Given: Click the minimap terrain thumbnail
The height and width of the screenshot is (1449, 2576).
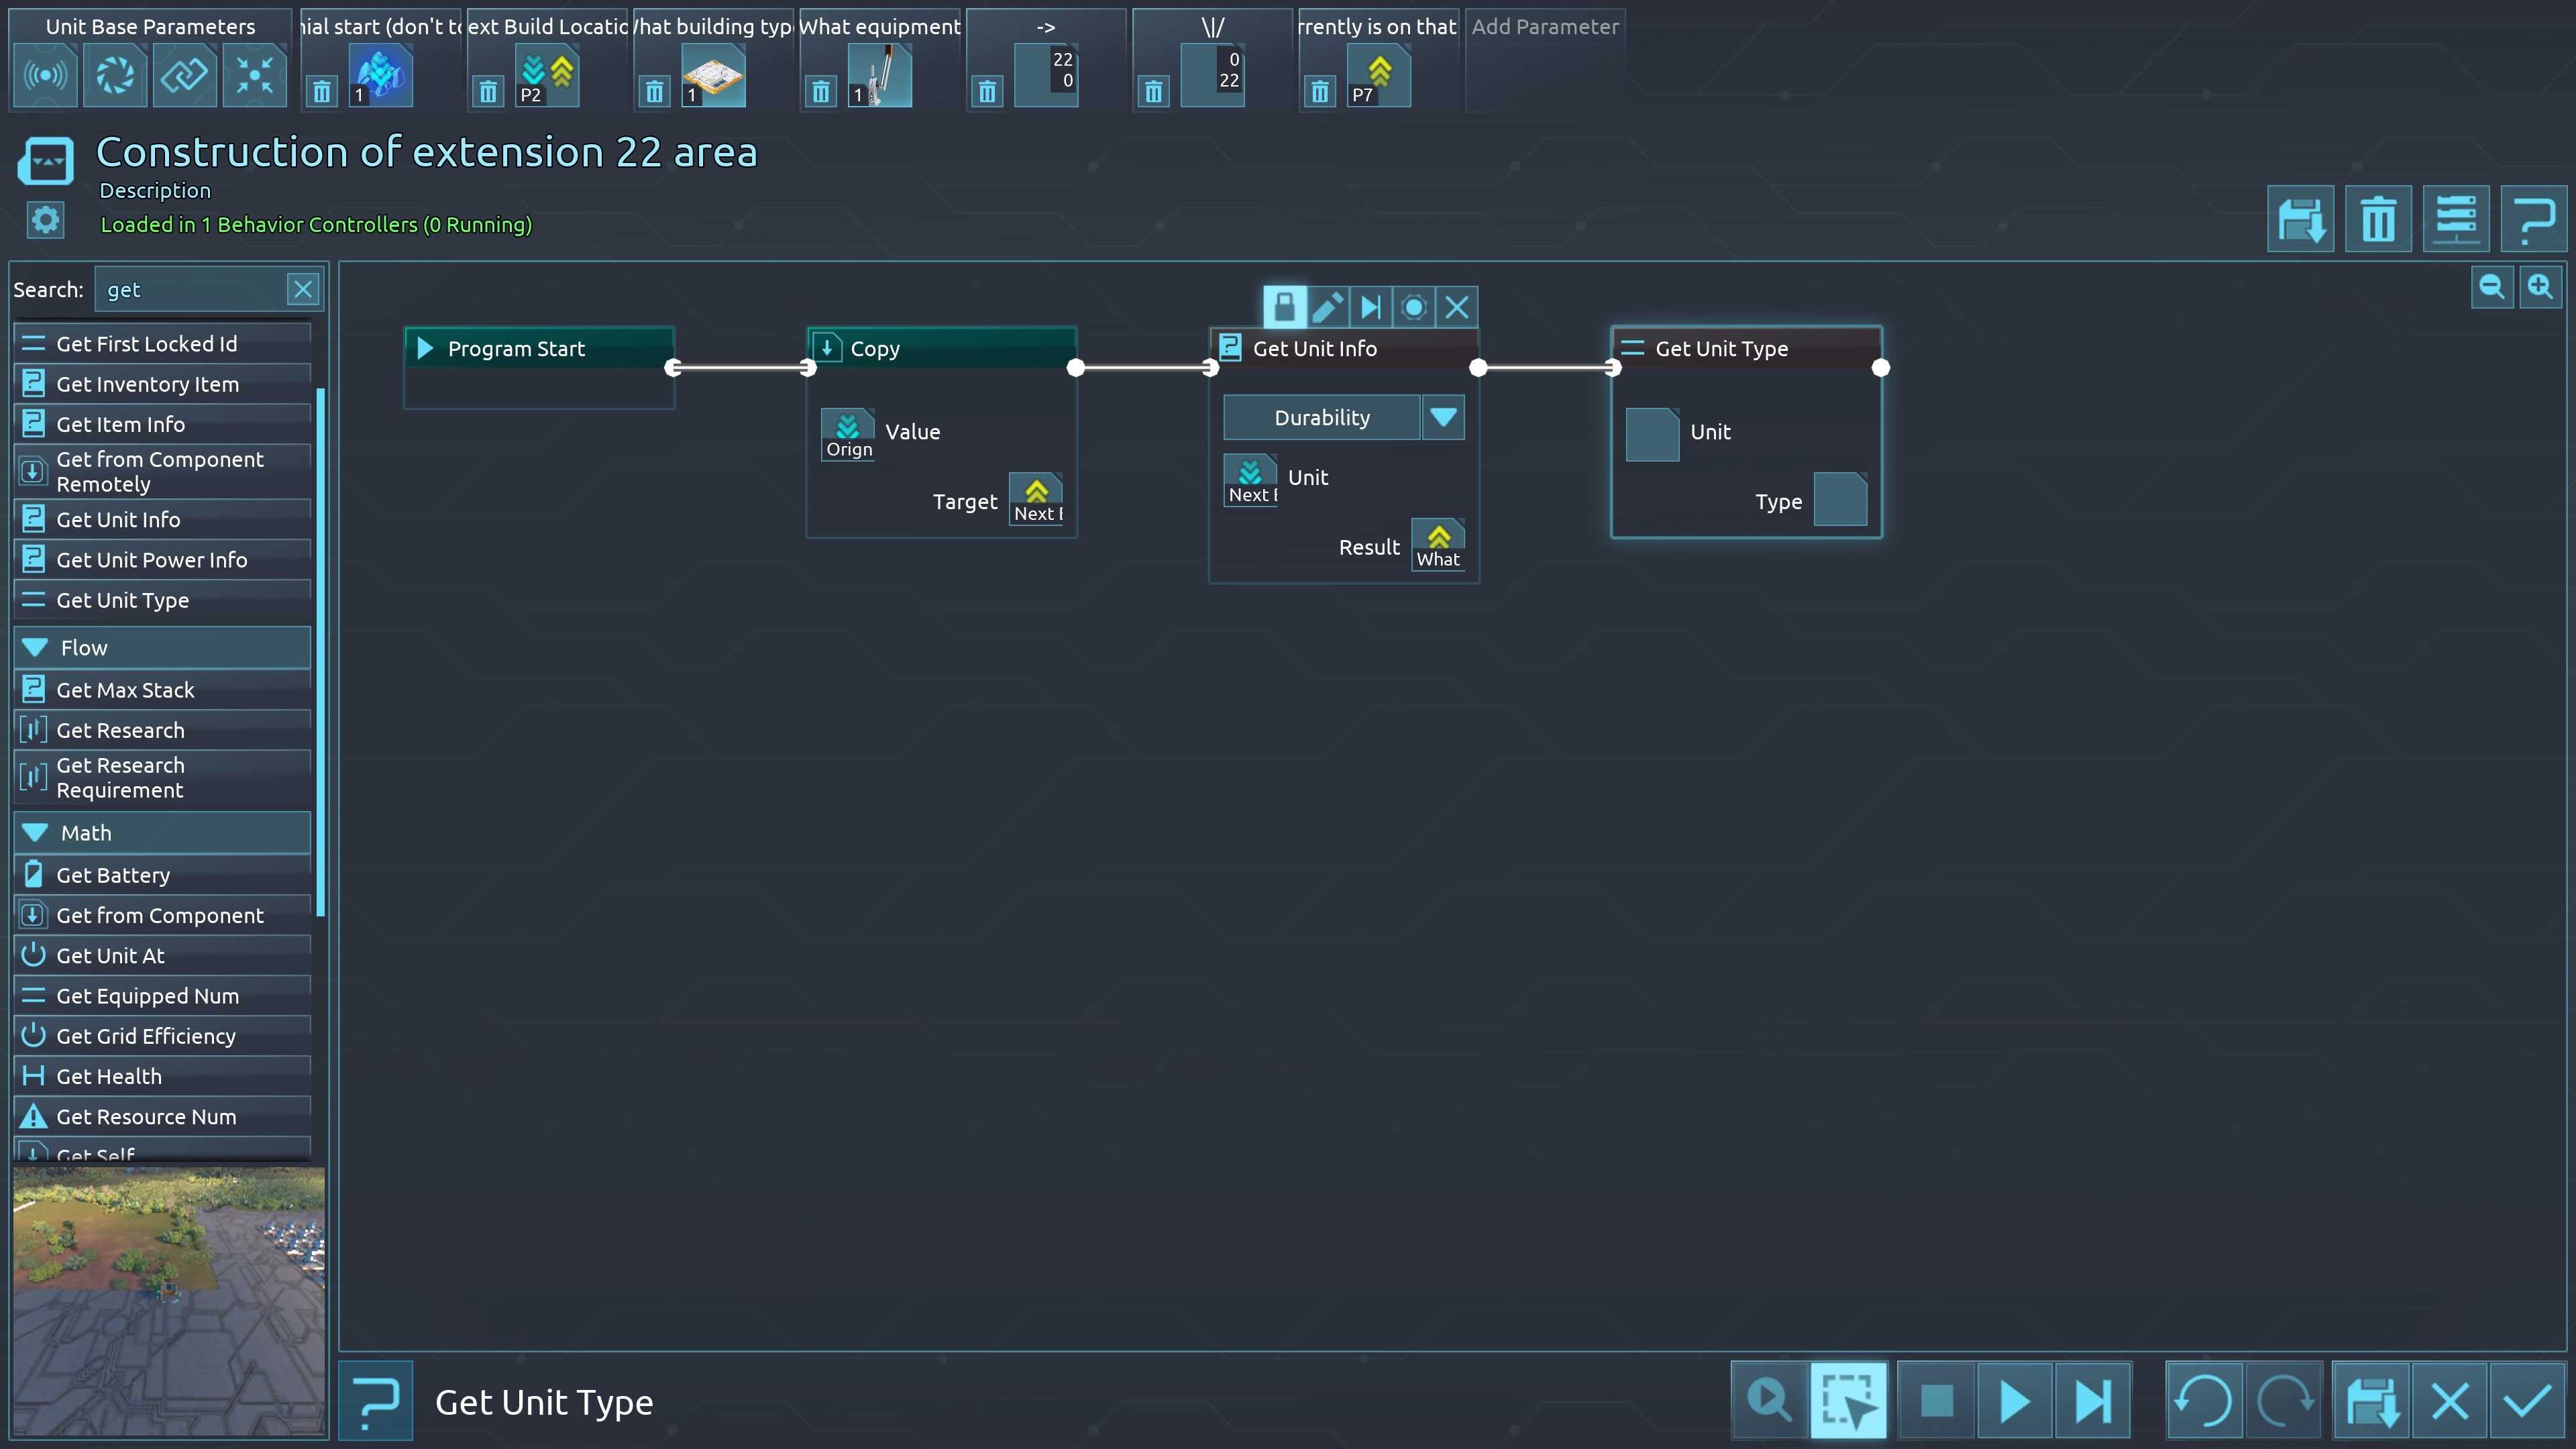Looking at the screenshot, I should 168,1301.
